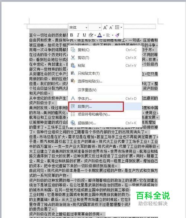This screenshot has width=186, height=218.
Task: Click the Ctrl+D shortcut label
Action: pos(131,98)
